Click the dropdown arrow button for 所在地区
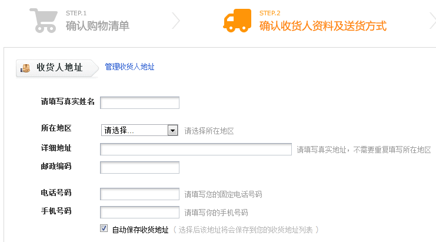The height and width of the screenshot is (242, 436). click(172, 130)
